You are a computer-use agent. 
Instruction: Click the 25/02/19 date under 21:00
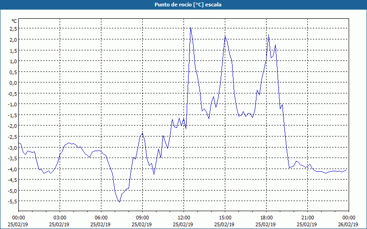(x=307, y=224)
